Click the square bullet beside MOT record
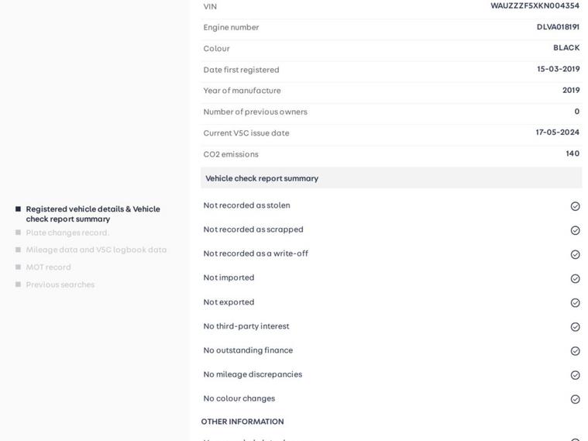The height and width of the screenshot is (441, 588). pyautogui.click(x=18, y=267)
